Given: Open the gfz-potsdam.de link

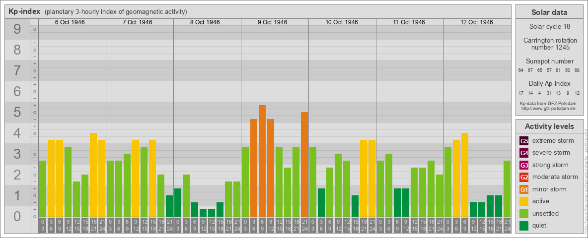Looking at the screenshot, I should pos(549,109).
